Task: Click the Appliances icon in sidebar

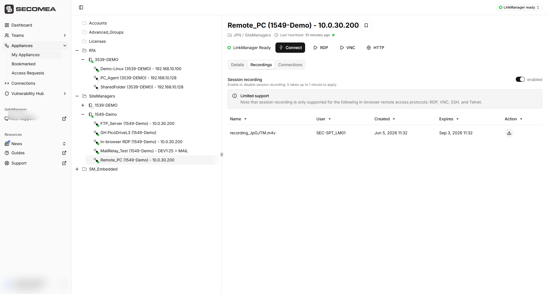Action: pyautogui.click(x=7, y=46)
